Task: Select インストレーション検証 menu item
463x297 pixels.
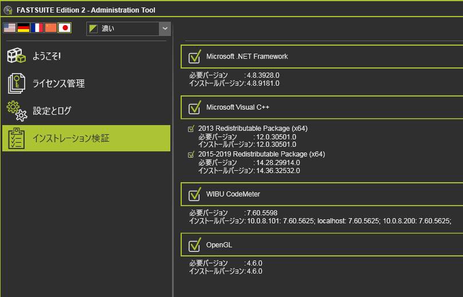Action: click(86, 138)
